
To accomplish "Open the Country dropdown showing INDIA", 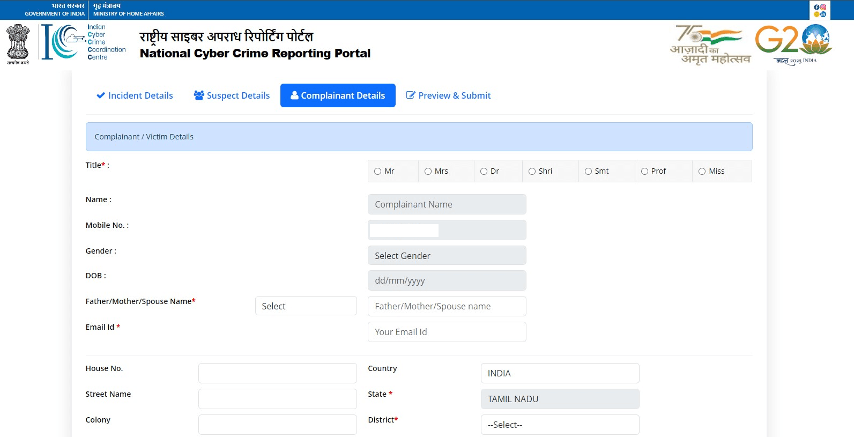I will click(x=560, y=373).
